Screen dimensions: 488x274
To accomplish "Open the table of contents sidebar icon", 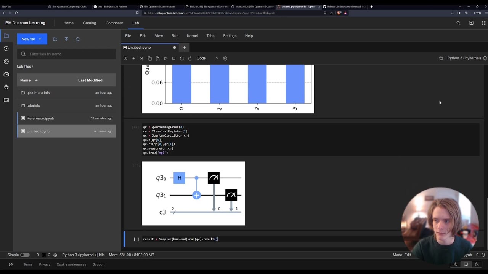I will click(x=6, y=100).
